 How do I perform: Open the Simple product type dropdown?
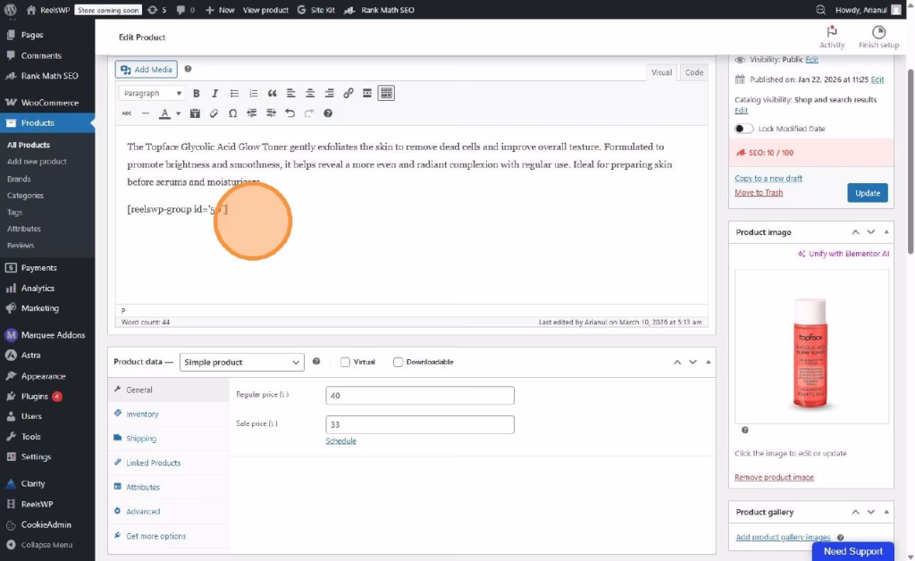pyautogui.click(x=241, y=362)
